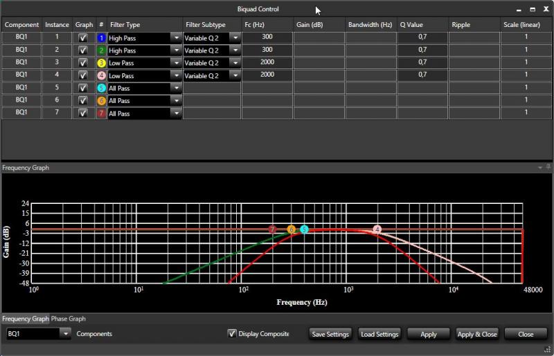Click the orange filter 6 number badge
This screenshot has width=554, height=356.
tap(101, 100)
